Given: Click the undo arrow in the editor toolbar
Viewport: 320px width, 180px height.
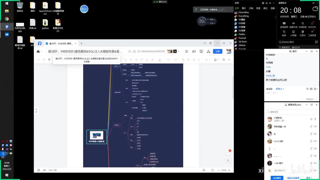Looking at the screenshot, I should point(38,59).
